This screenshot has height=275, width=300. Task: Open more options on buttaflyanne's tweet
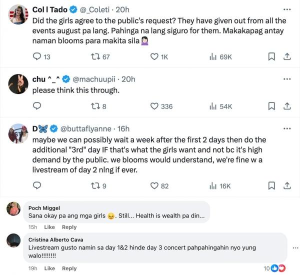286,128
